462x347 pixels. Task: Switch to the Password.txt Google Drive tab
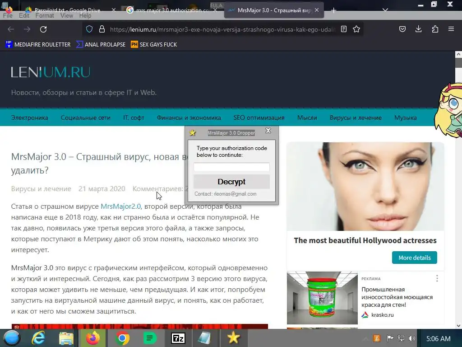(68, 10)
